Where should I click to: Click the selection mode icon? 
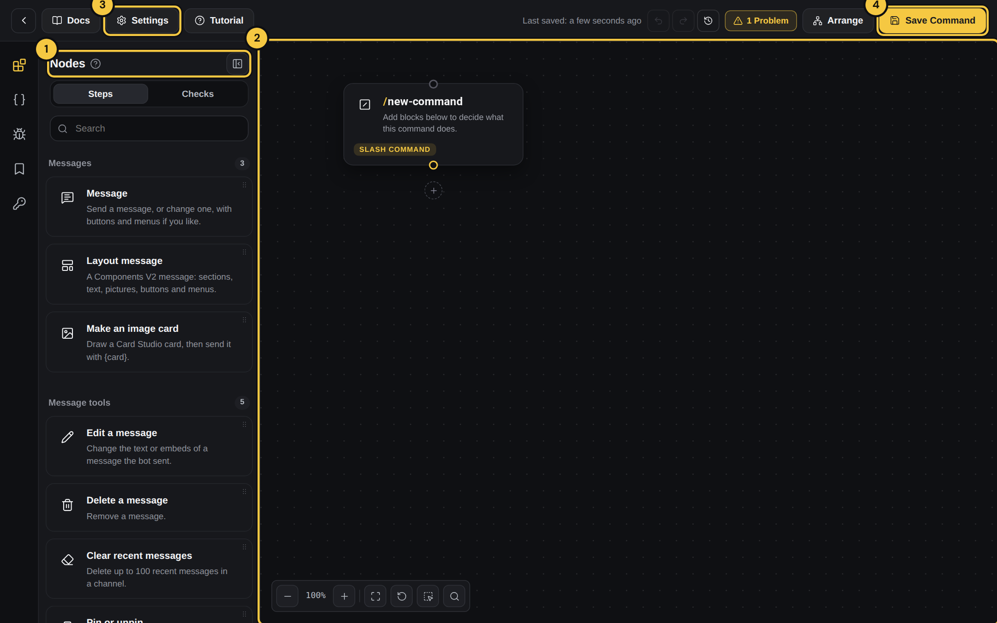coord(428,596)
